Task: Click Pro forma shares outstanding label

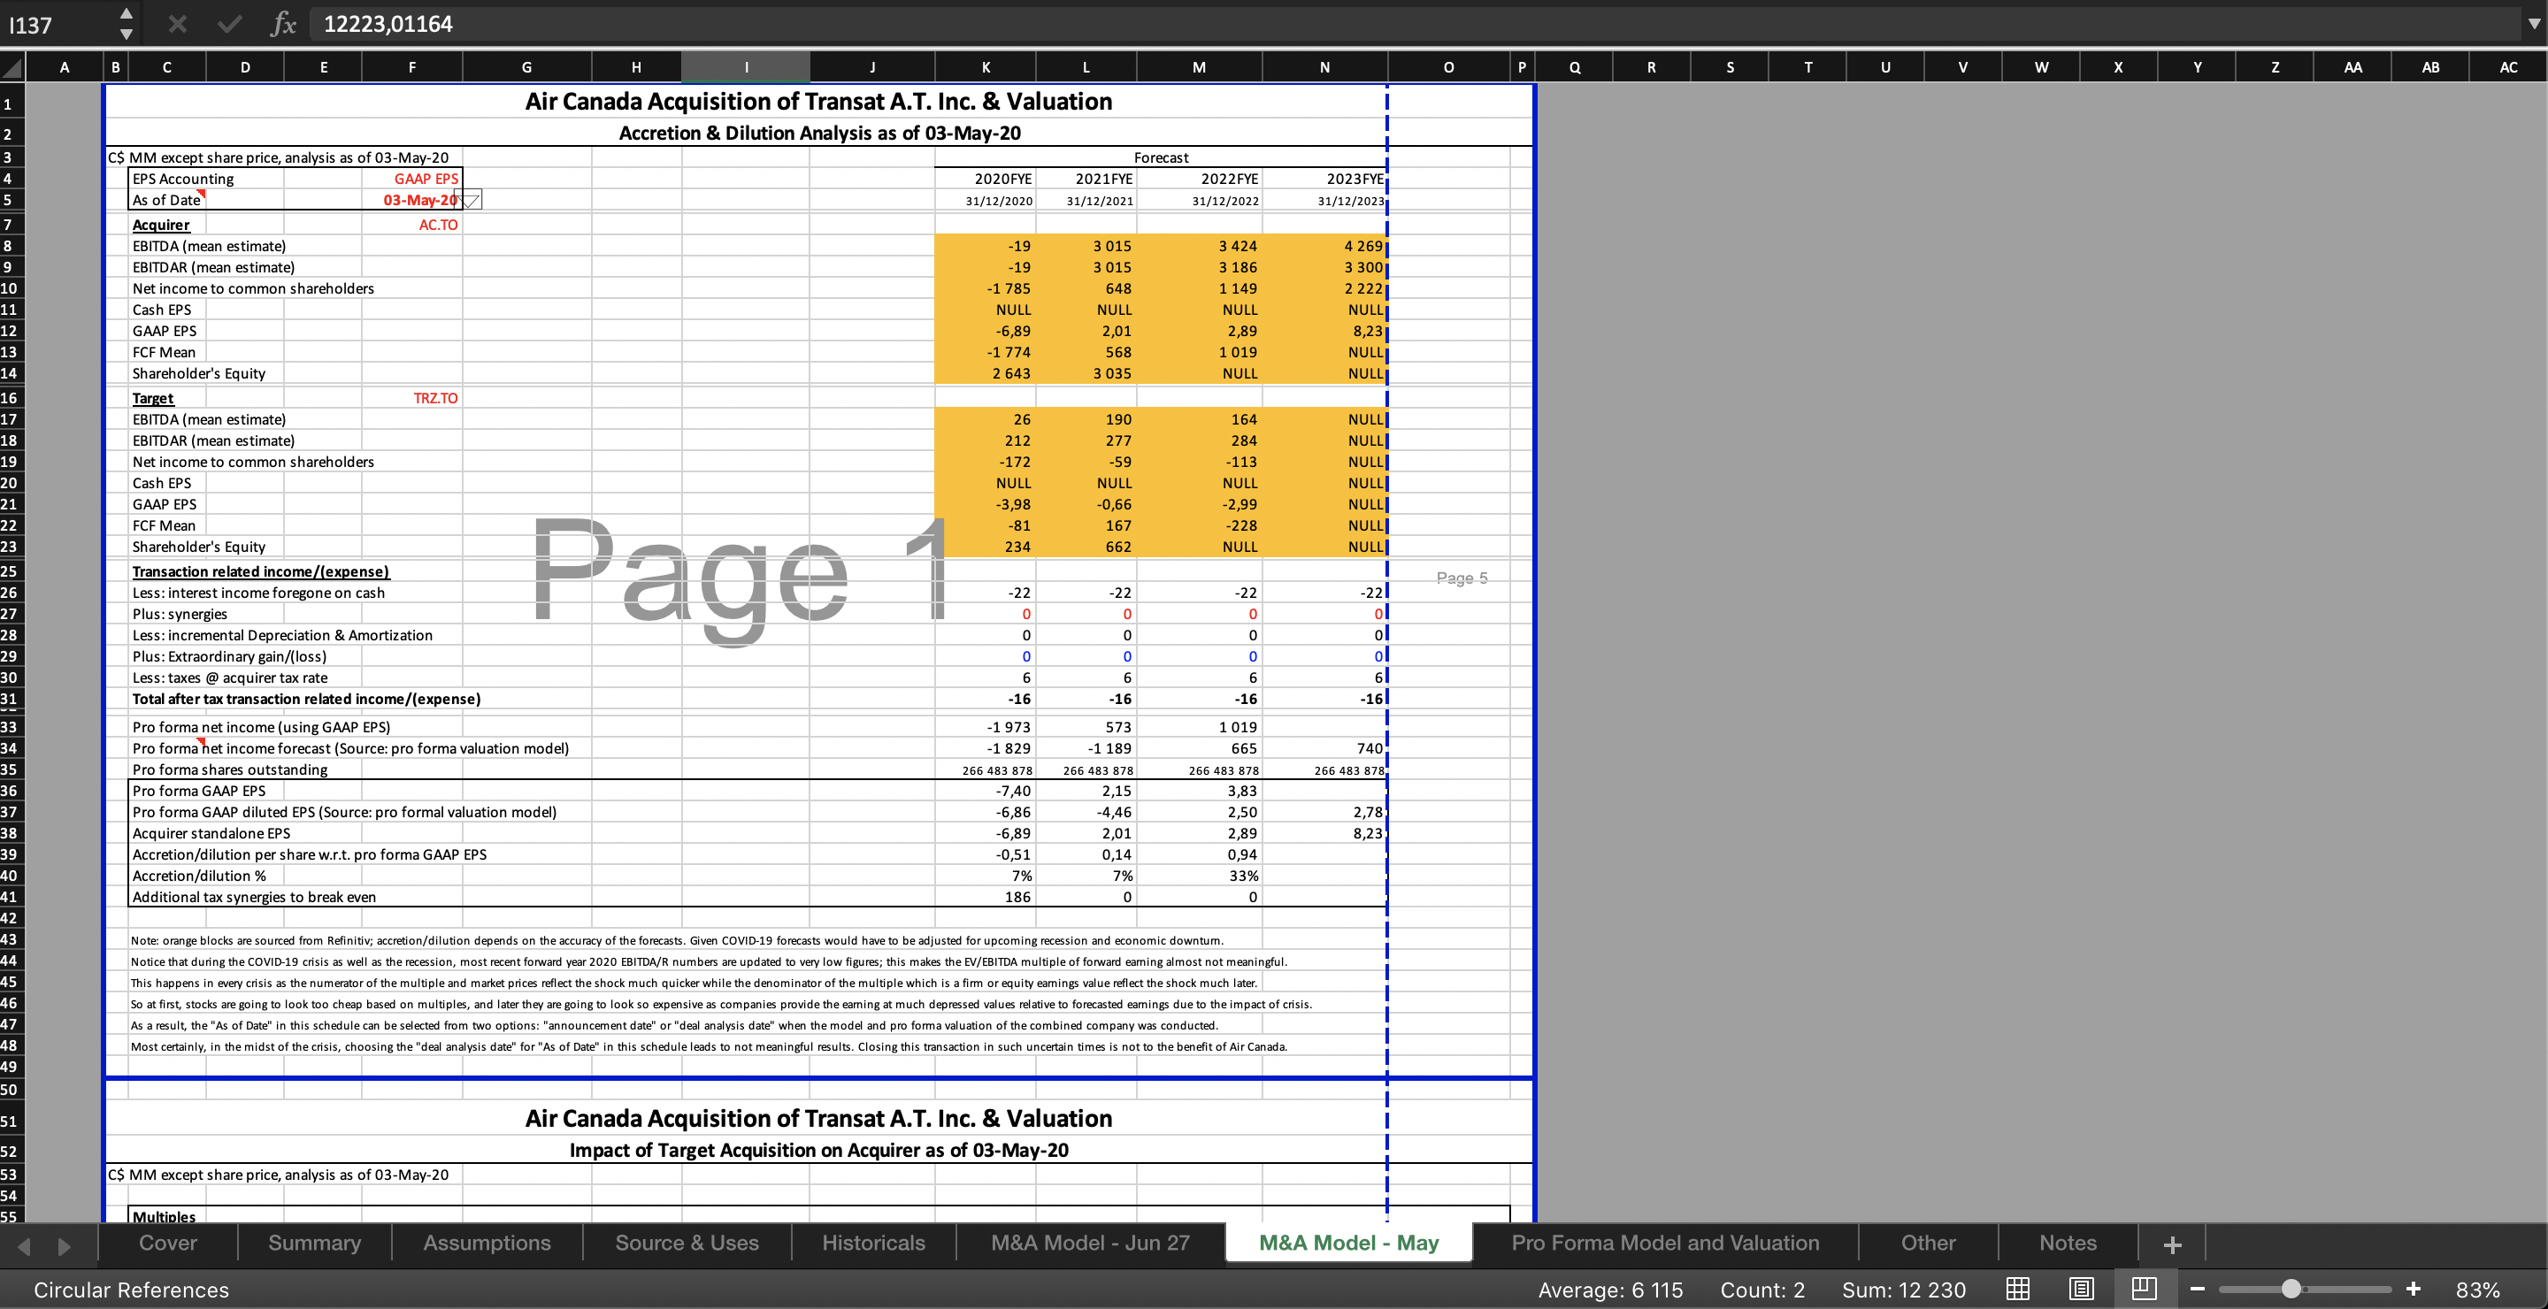Action: pyautogui.click(x=229, y=769)
